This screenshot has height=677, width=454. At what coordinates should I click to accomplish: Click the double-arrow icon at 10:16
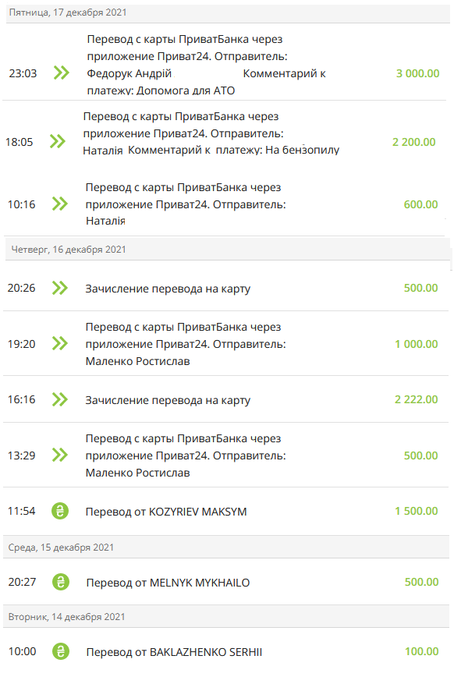[60, 204]
